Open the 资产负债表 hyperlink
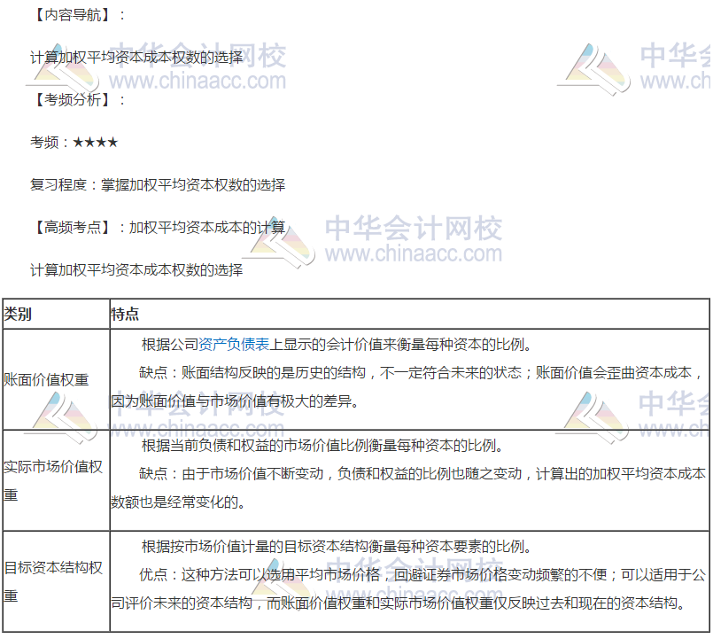 pos(234,345)
